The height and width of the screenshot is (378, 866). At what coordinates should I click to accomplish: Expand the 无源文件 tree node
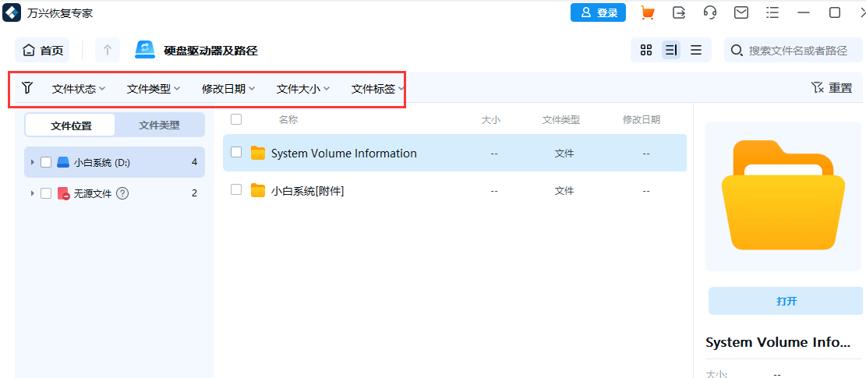tap(33, 193)
